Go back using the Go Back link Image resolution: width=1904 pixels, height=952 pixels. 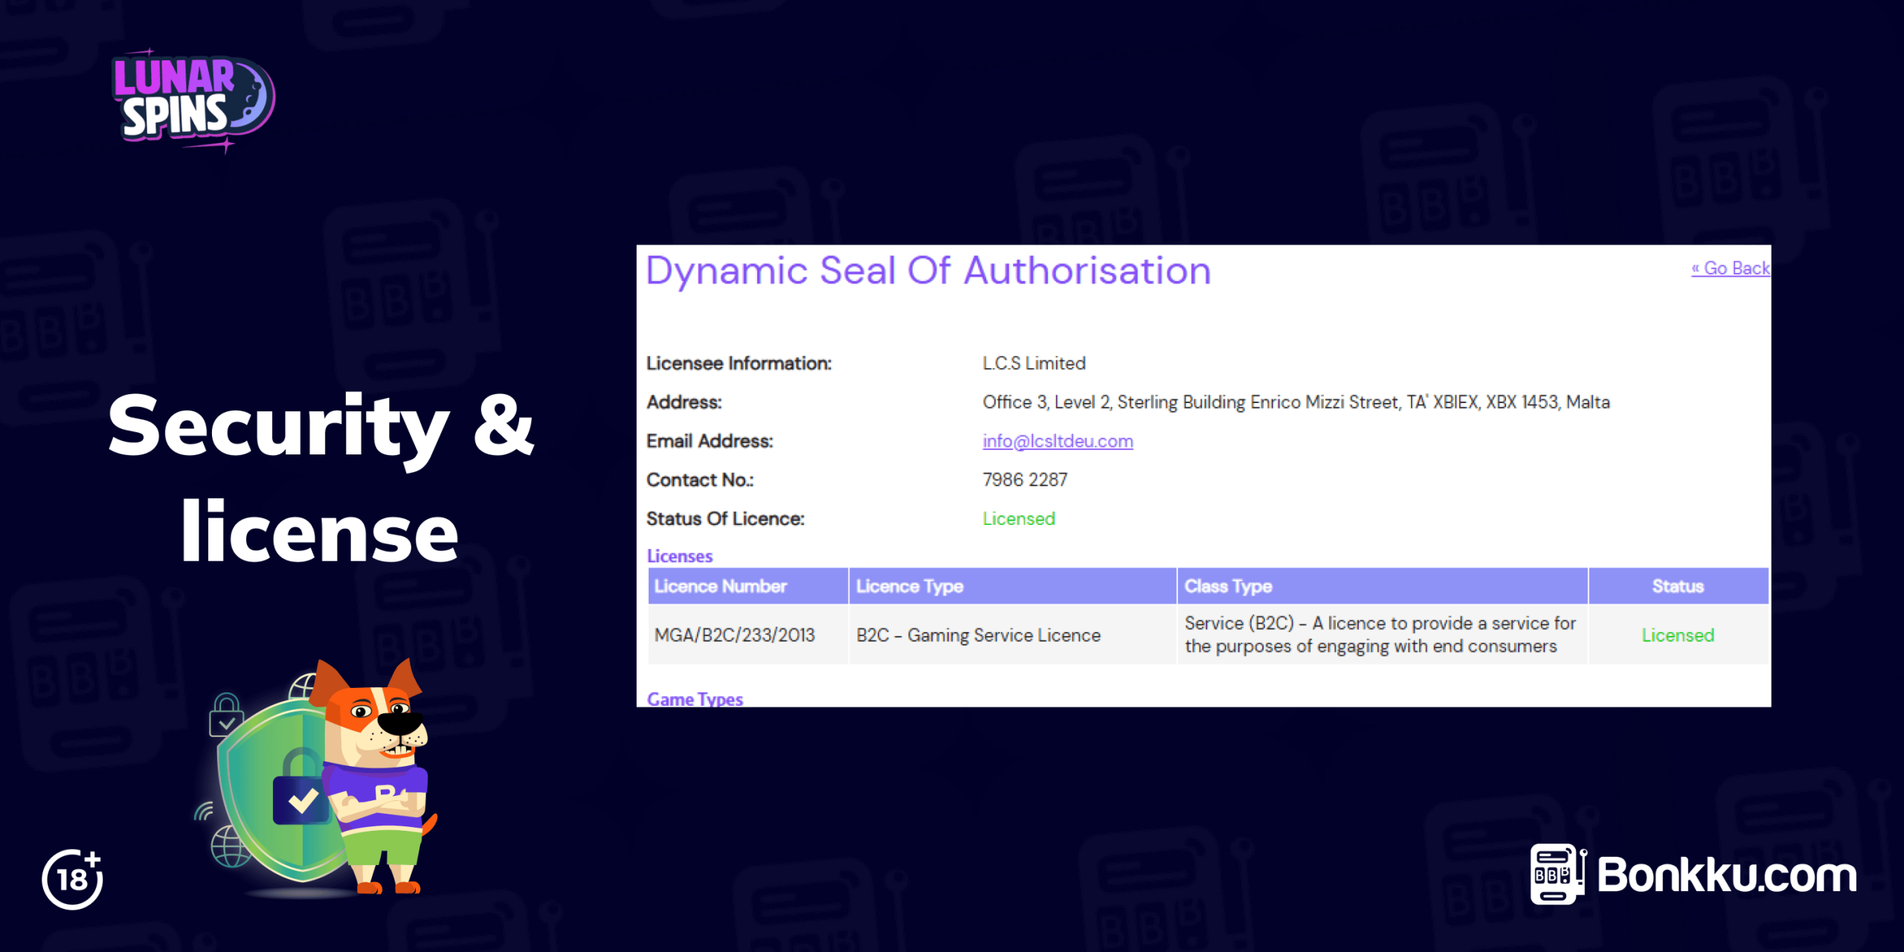[x=1731, y=268]
